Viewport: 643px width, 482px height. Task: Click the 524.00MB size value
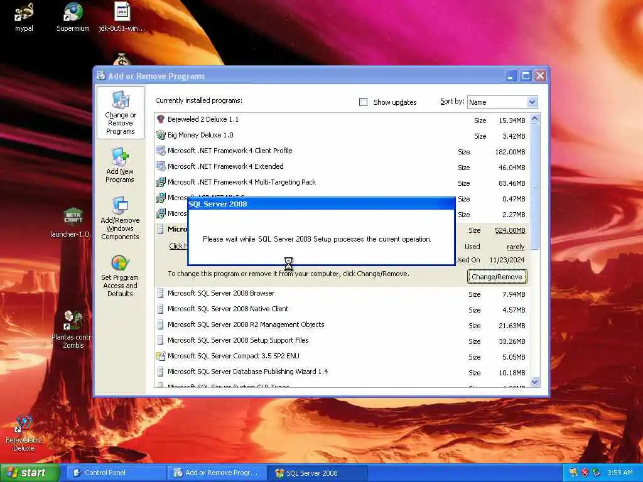[510, 230]
